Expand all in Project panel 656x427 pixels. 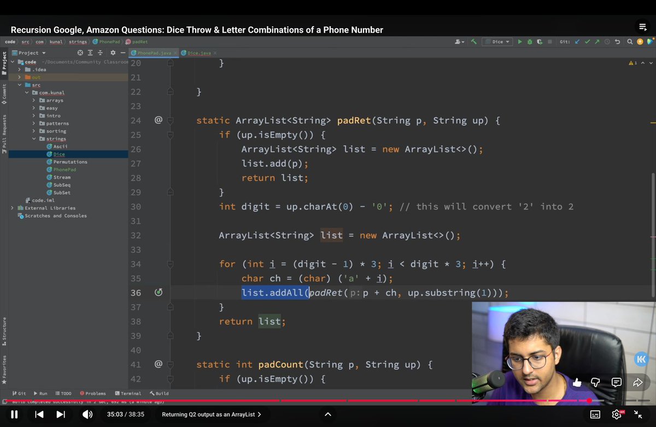pos(89,53)
